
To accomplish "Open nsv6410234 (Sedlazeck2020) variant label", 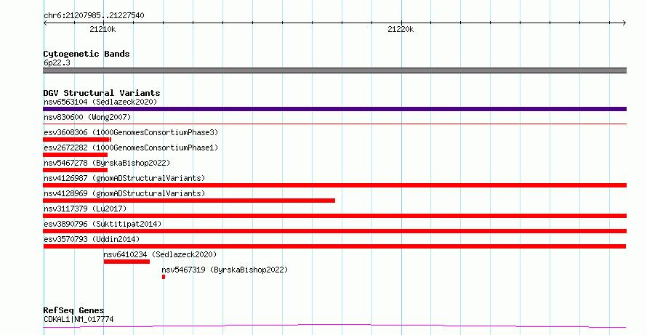I will 160,254.
